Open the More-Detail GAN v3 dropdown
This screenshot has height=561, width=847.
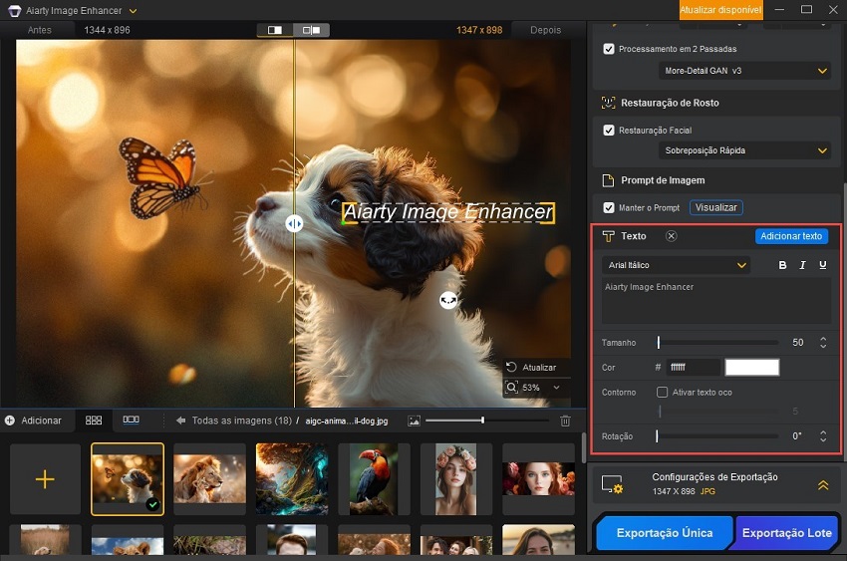point(743,71)
